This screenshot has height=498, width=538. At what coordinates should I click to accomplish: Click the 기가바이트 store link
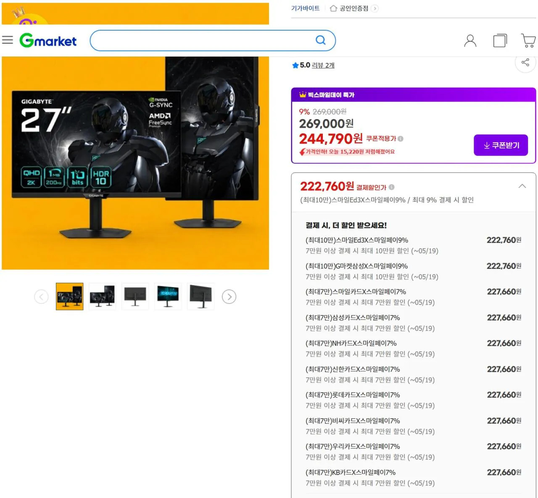[x=305, y=8]
